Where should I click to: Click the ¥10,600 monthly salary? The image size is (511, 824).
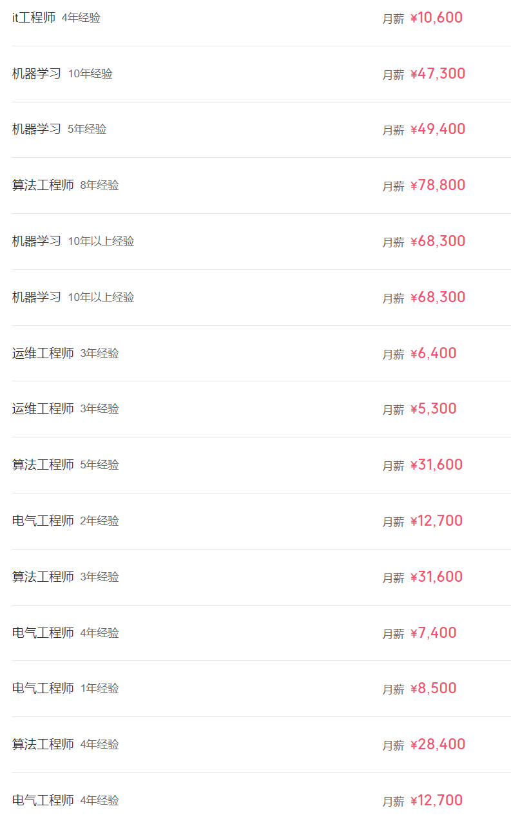tap(436, 18)
